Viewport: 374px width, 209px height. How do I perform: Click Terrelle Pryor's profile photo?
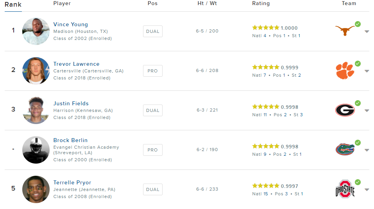[x=36, y=189]
